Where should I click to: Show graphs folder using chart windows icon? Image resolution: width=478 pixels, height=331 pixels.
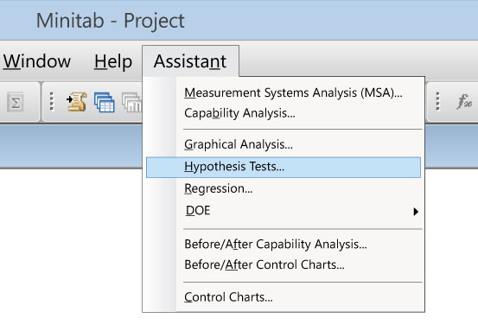tap(131, 102)
